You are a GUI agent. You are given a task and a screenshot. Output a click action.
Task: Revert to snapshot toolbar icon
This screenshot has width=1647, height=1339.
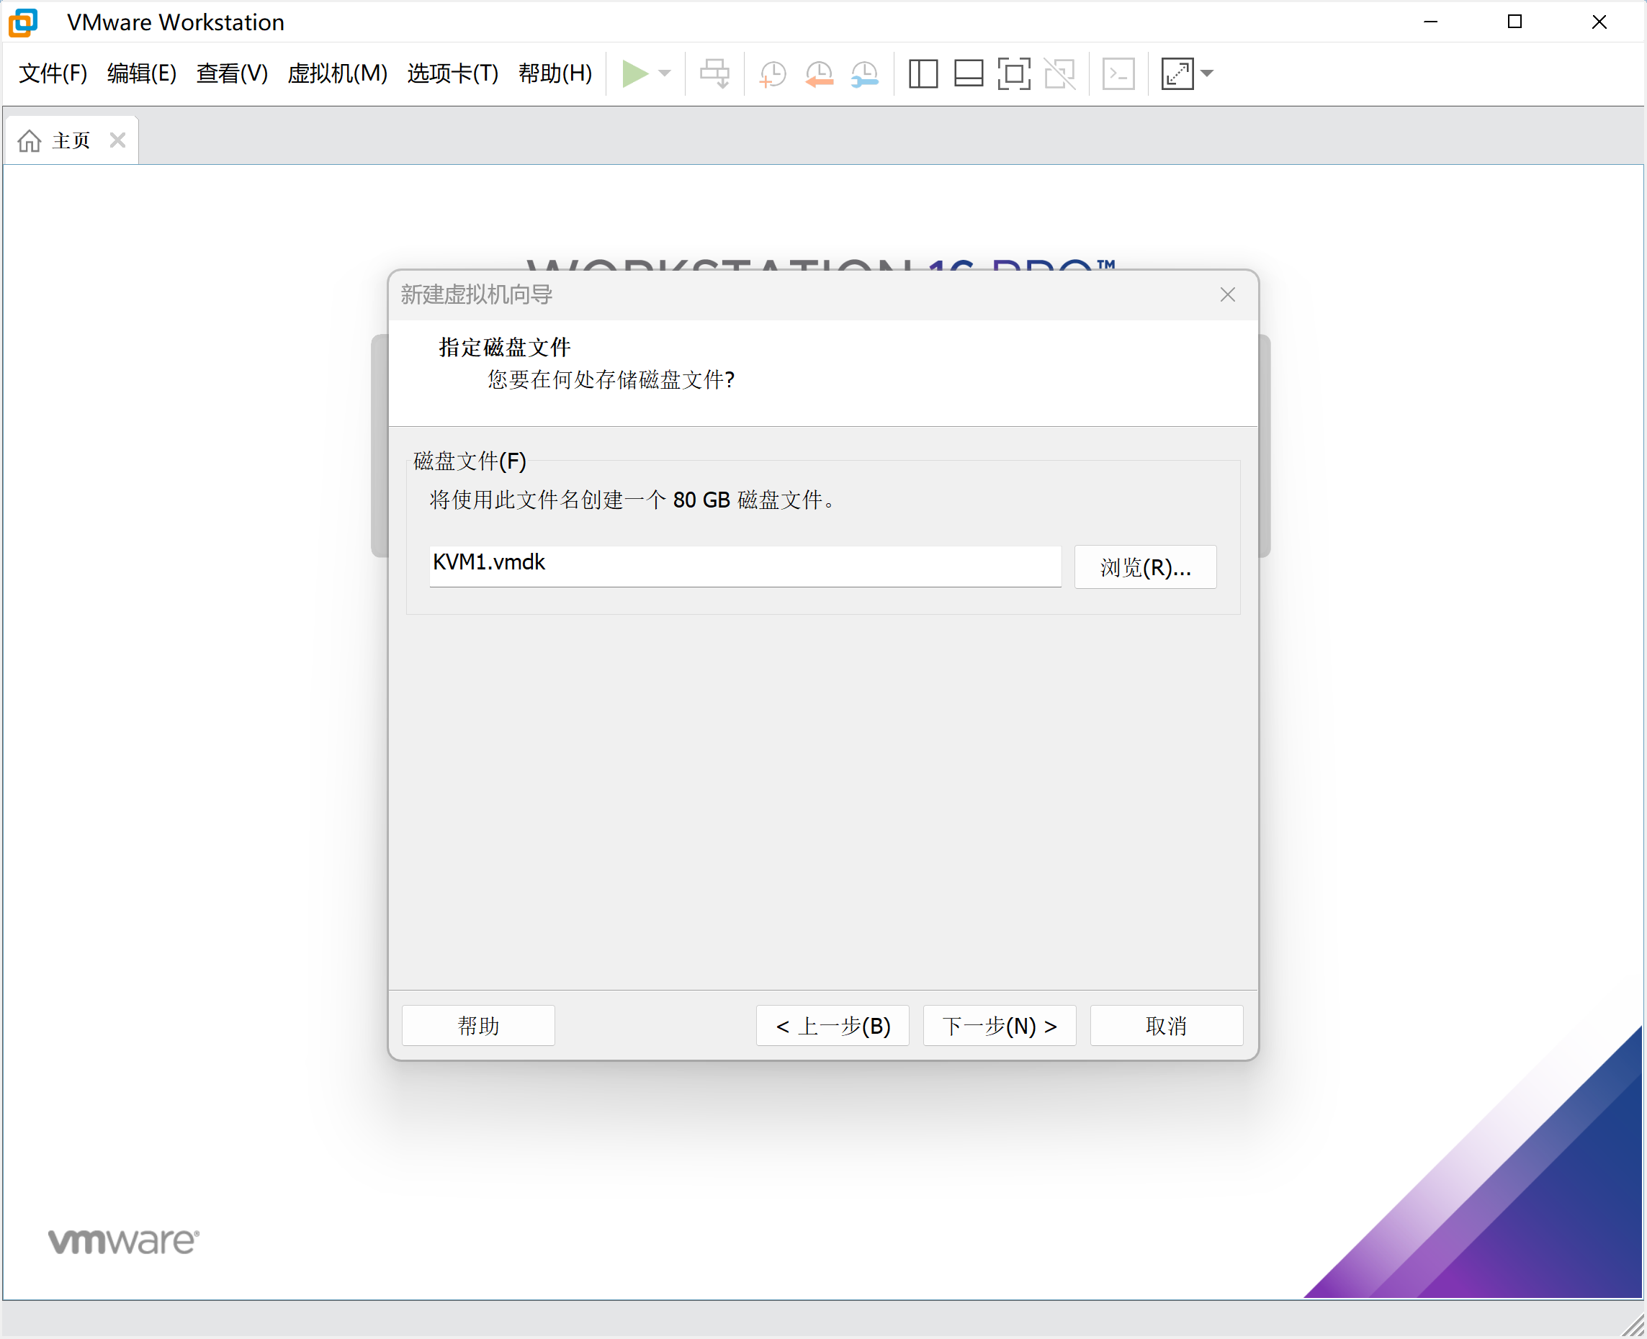pos(819,74)
